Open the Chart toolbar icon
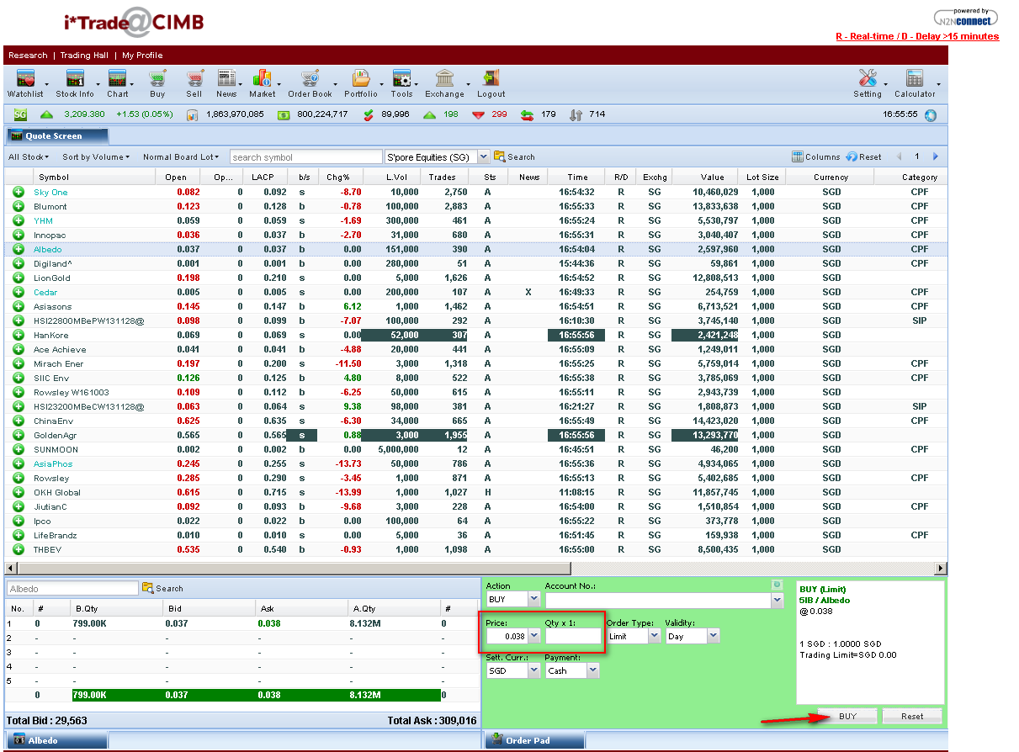 click(x=118, y=79)
